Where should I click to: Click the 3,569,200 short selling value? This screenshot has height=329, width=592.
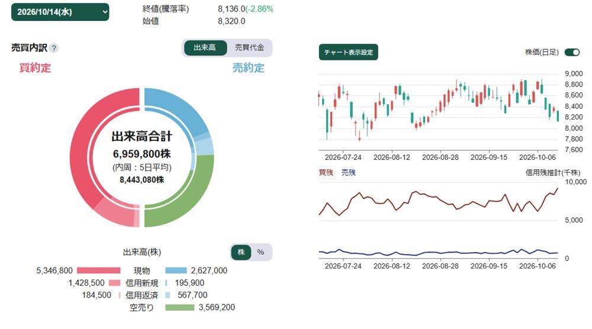pos(217,308)
